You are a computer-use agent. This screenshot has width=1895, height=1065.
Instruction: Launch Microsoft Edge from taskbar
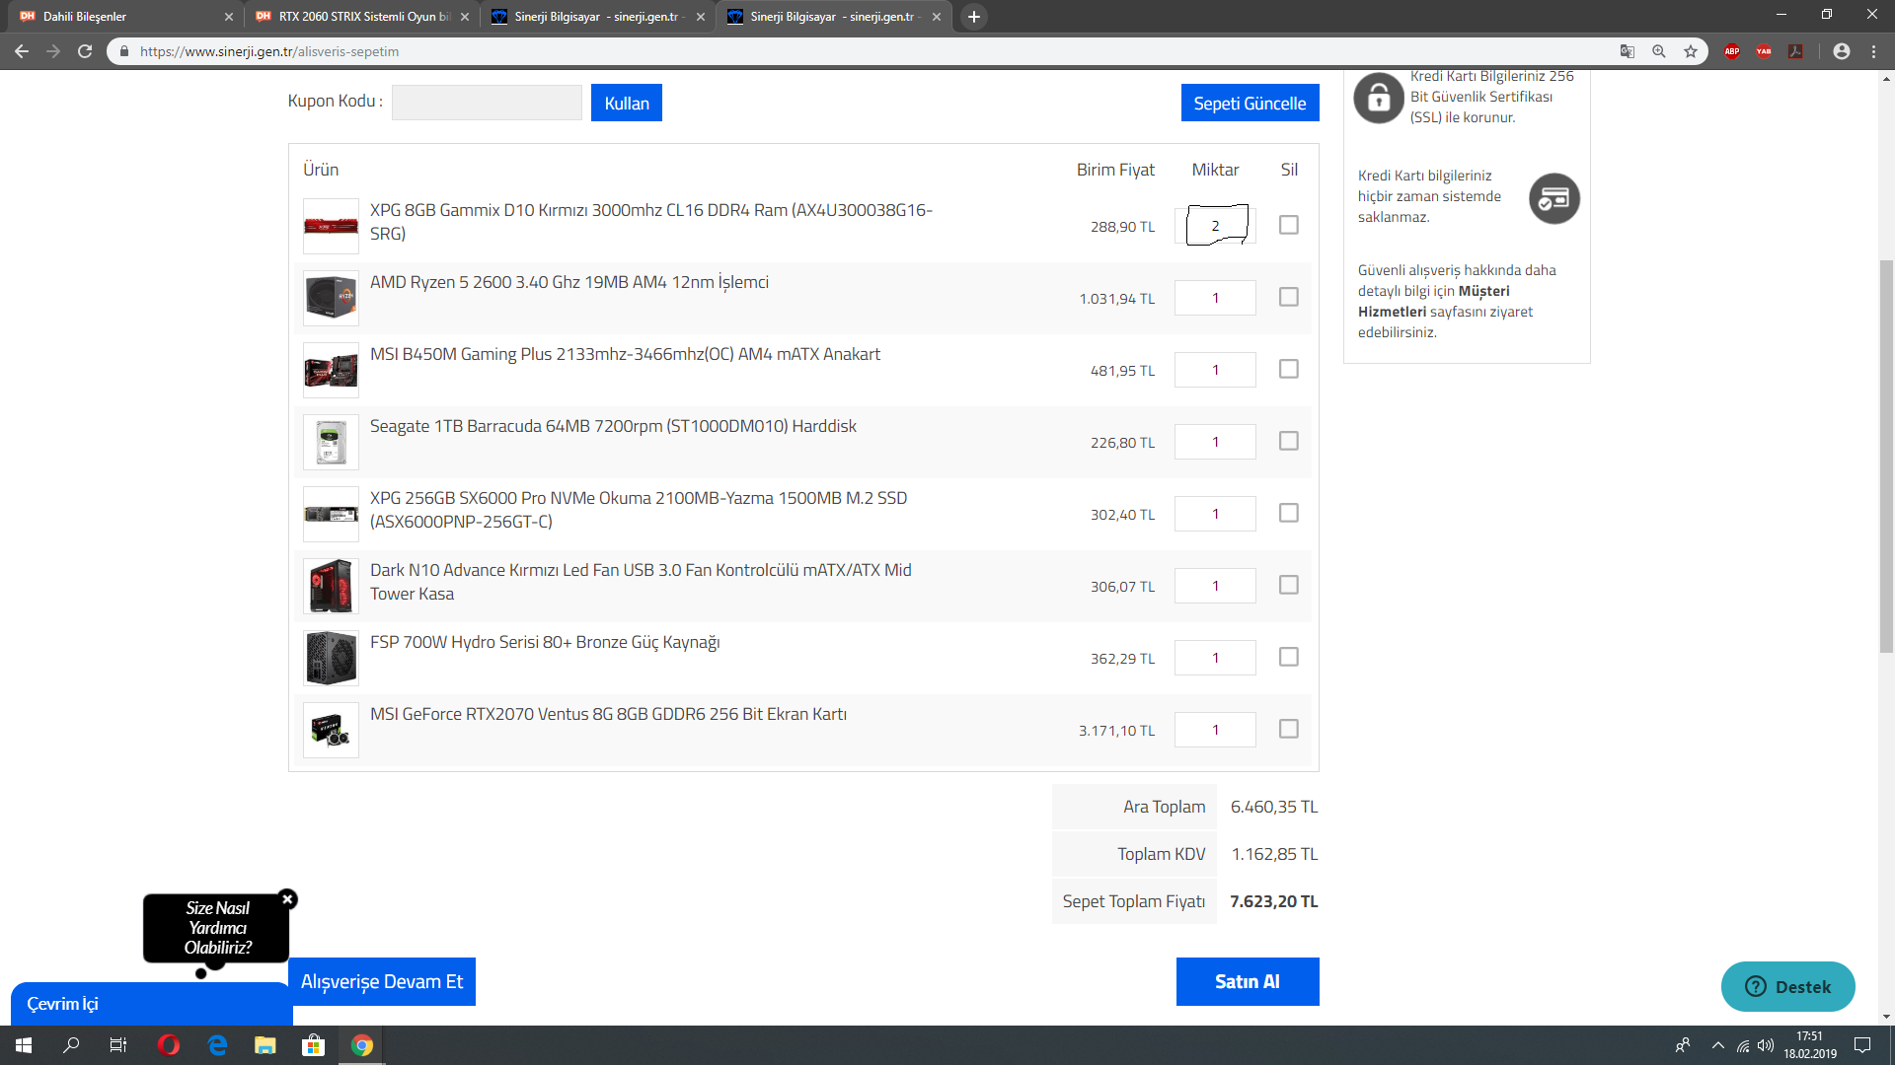[217, 1045]
